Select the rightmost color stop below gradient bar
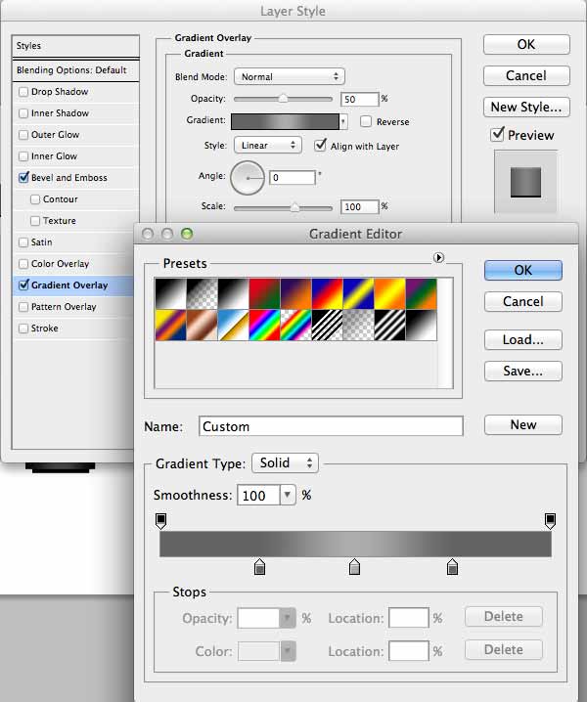 click(453, 567)
